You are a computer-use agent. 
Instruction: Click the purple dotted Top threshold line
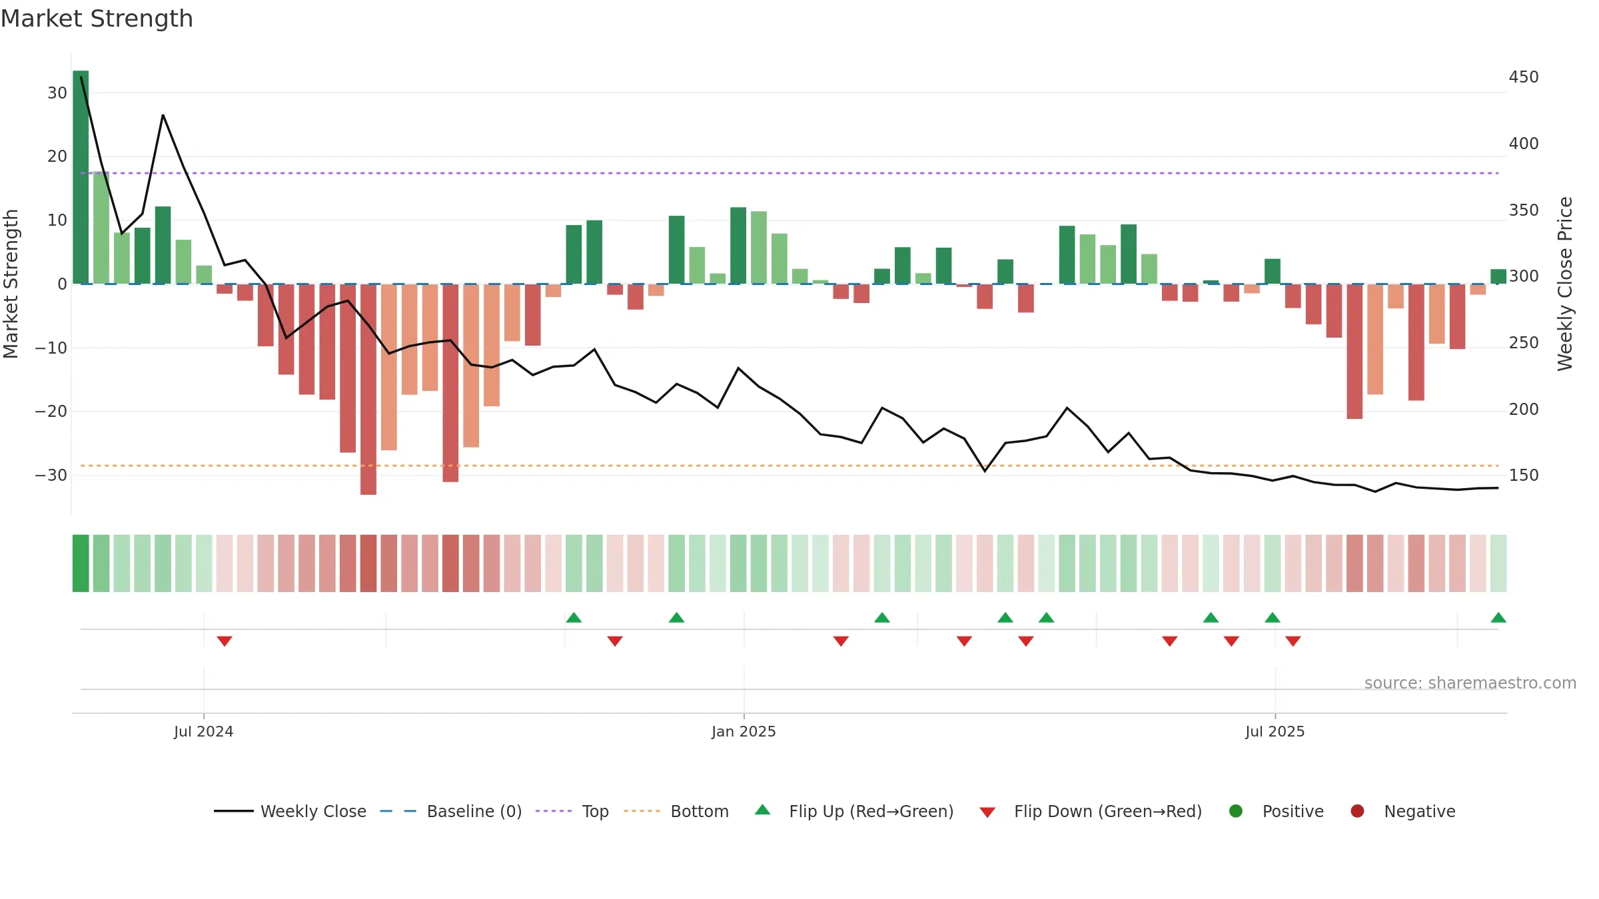point(790,173)
